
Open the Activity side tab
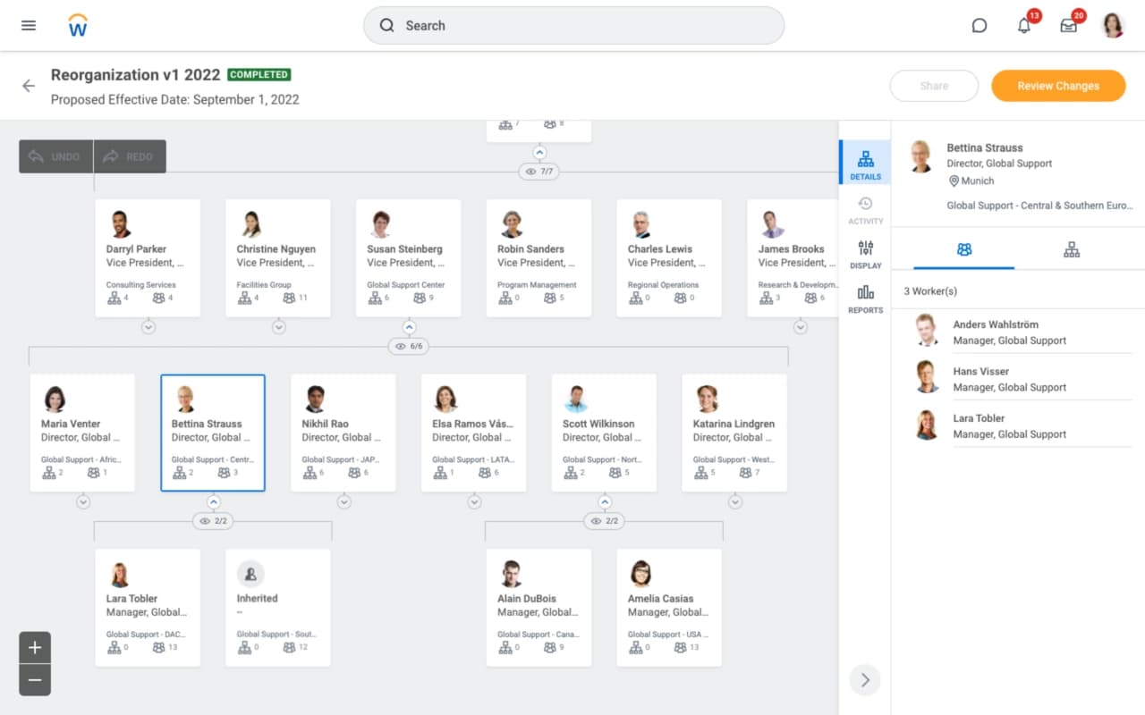[x=865, y=211]
